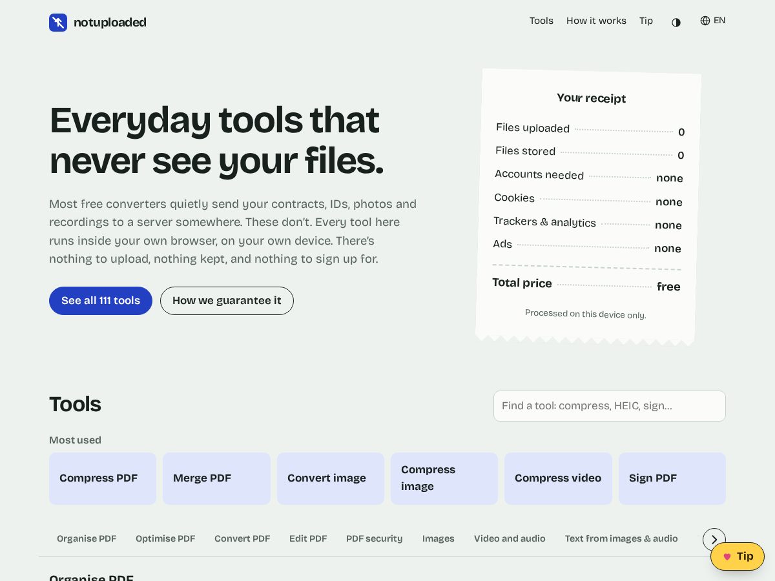
Task: Open the Compress PDF tool card
Action: click(x=103, y=478)
